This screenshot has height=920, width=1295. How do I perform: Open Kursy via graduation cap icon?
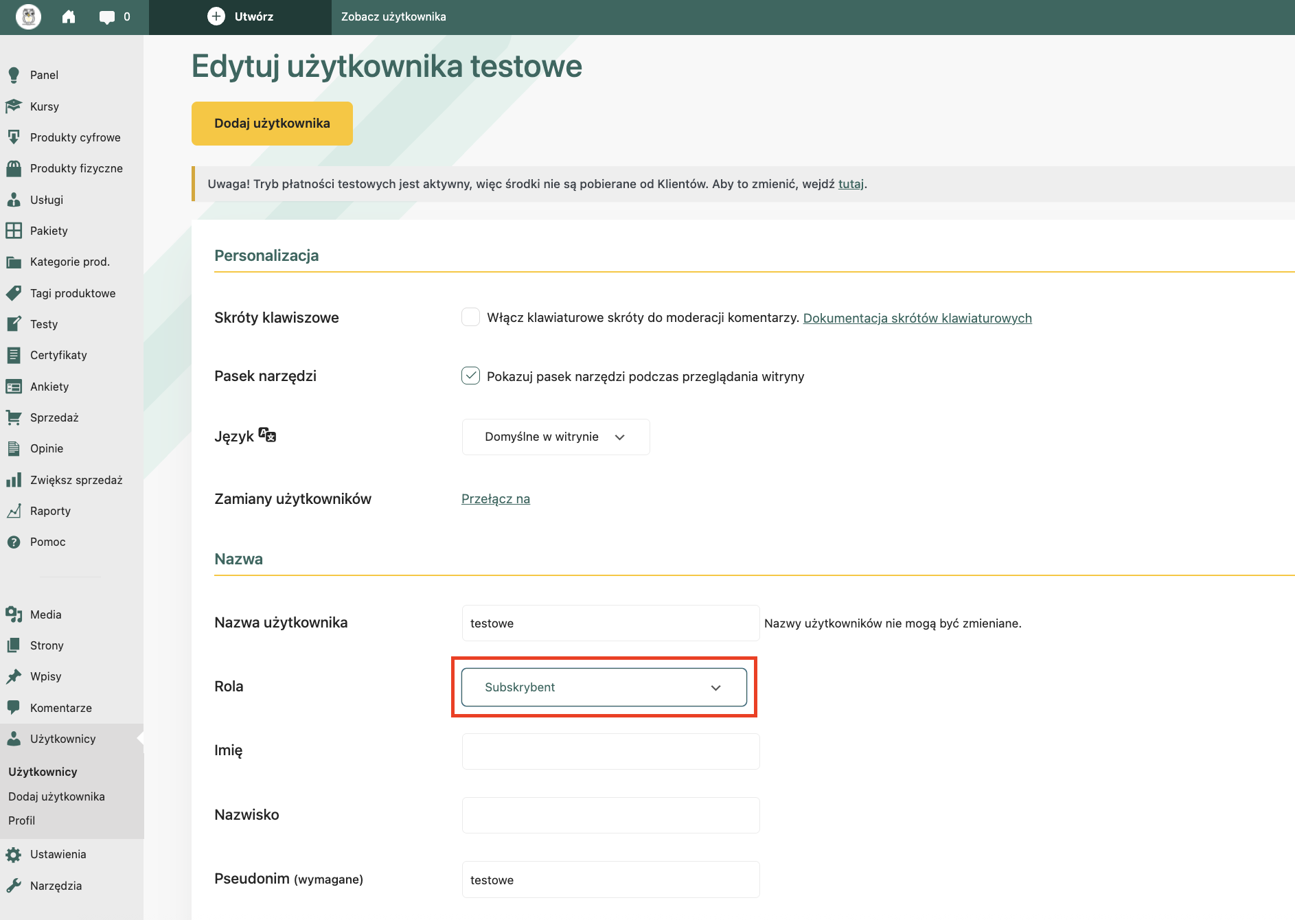14,106
